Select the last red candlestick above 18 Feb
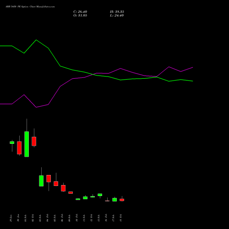 pos(122,200)
